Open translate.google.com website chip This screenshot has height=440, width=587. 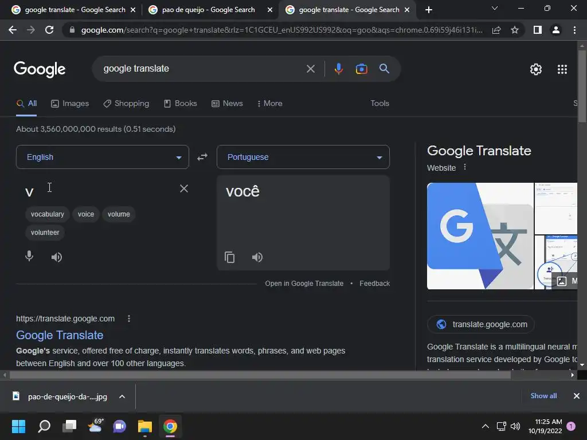(481, 324)
